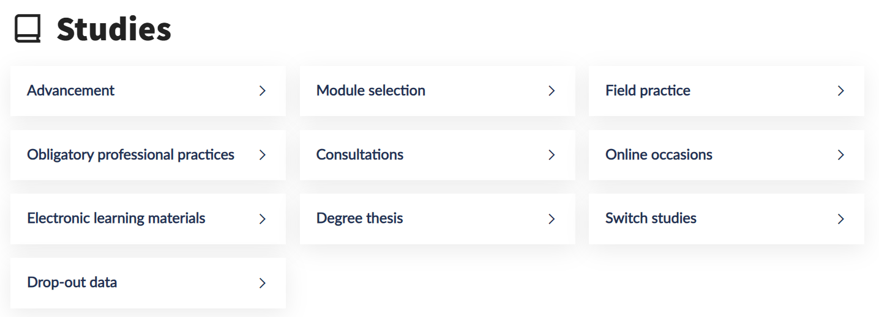Image resolution: width=879 pixels, height=317 pixels.
Task: Open Online occasions
Action: click(659, 155)
